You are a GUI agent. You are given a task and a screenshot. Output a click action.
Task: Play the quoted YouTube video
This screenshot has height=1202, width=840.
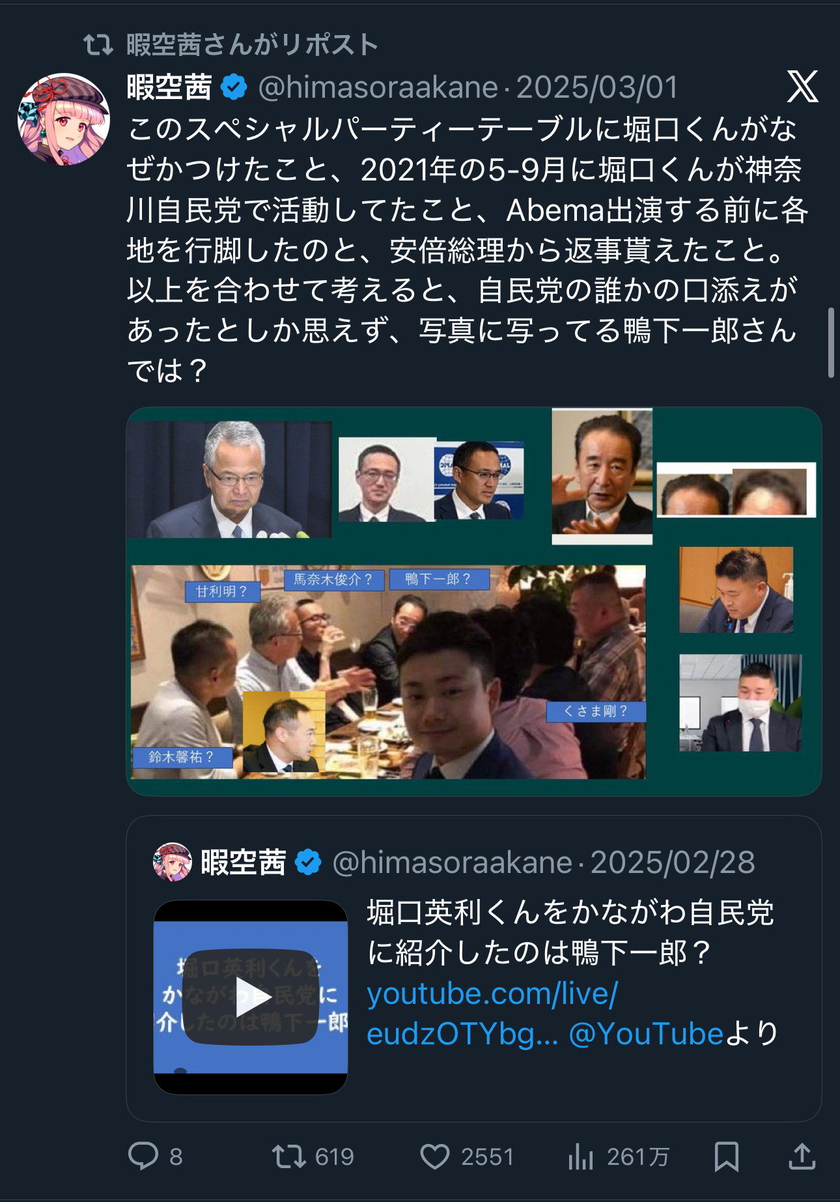251,997
